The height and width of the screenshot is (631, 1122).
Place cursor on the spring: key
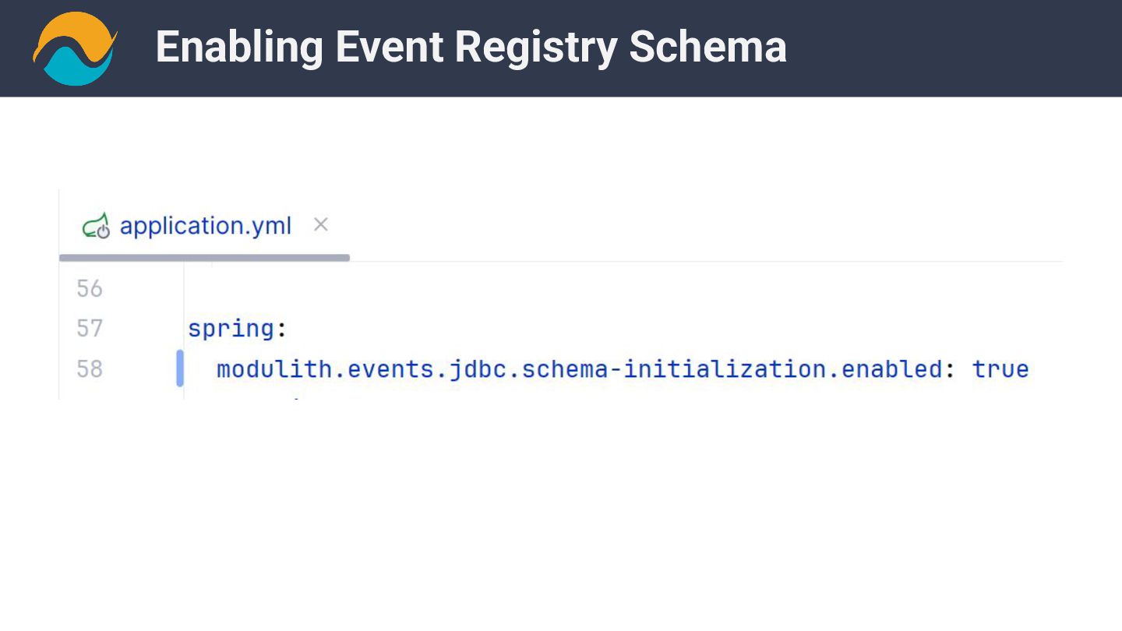231,329
